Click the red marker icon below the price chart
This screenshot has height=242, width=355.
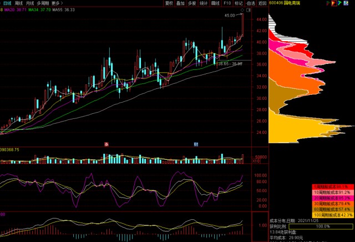pos(106,144)
